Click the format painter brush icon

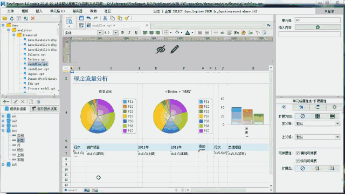pyautogui.click(x=127, y=18)
